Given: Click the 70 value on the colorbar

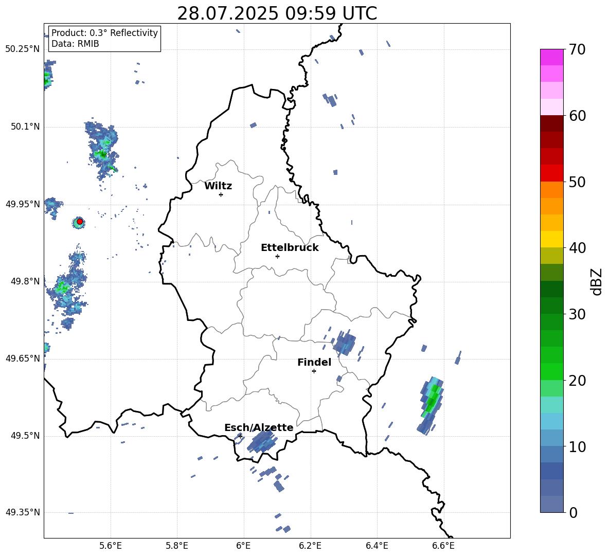Looking at the screenshot, I should pyautogui.click(x=577, y=50).
